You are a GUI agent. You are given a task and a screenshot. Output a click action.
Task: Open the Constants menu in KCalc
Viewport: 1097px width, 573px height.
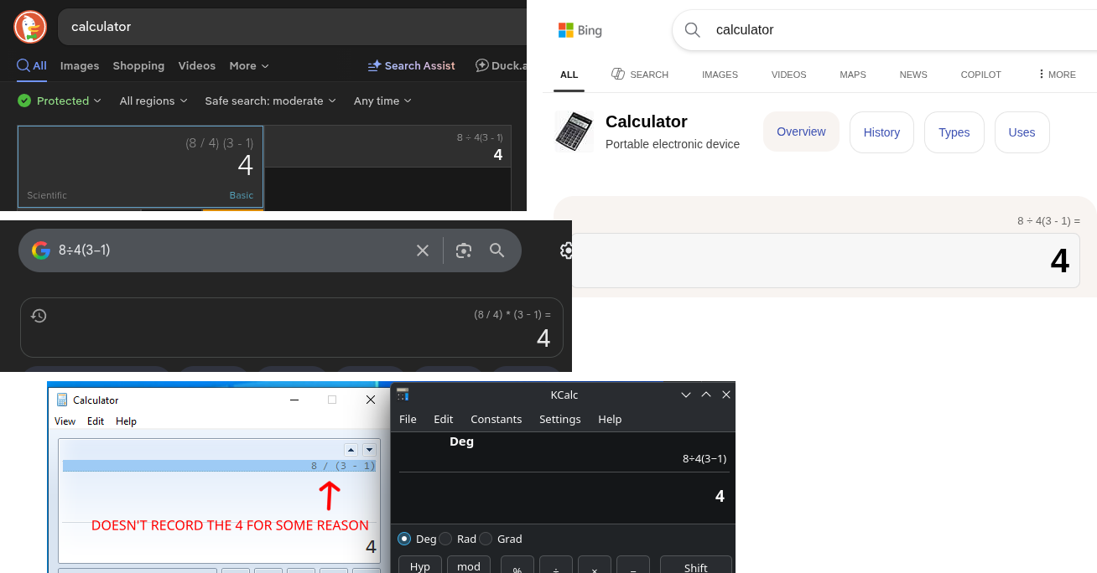[x=496, y=419]
